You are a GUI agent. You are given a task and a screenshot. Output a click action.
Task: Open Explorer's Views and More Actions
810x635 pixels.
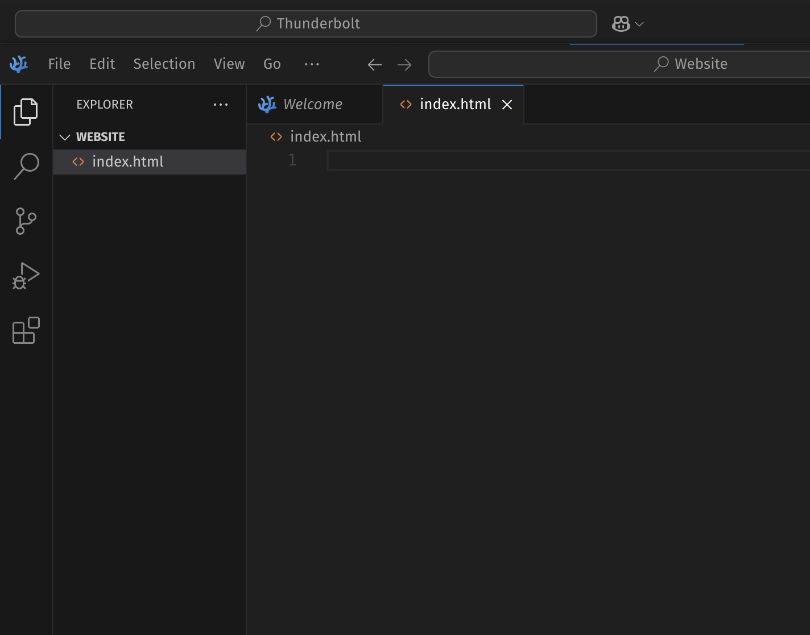[221, 105]
